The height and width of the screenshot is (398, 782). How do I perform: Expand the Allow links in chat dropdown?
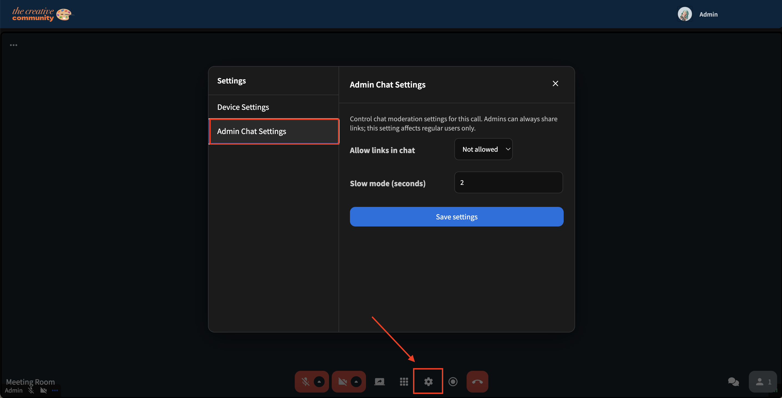(x=483, y=149)
